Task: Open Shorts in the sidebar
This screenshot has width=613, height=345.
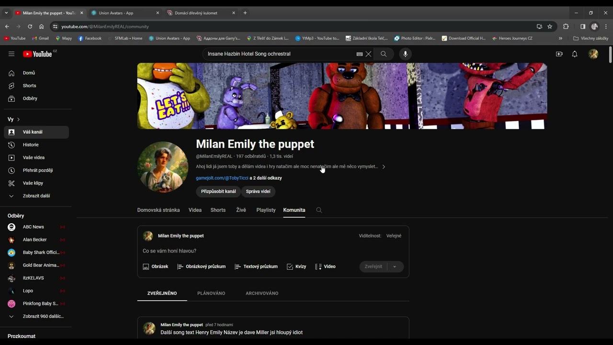Action: point(36,86)
